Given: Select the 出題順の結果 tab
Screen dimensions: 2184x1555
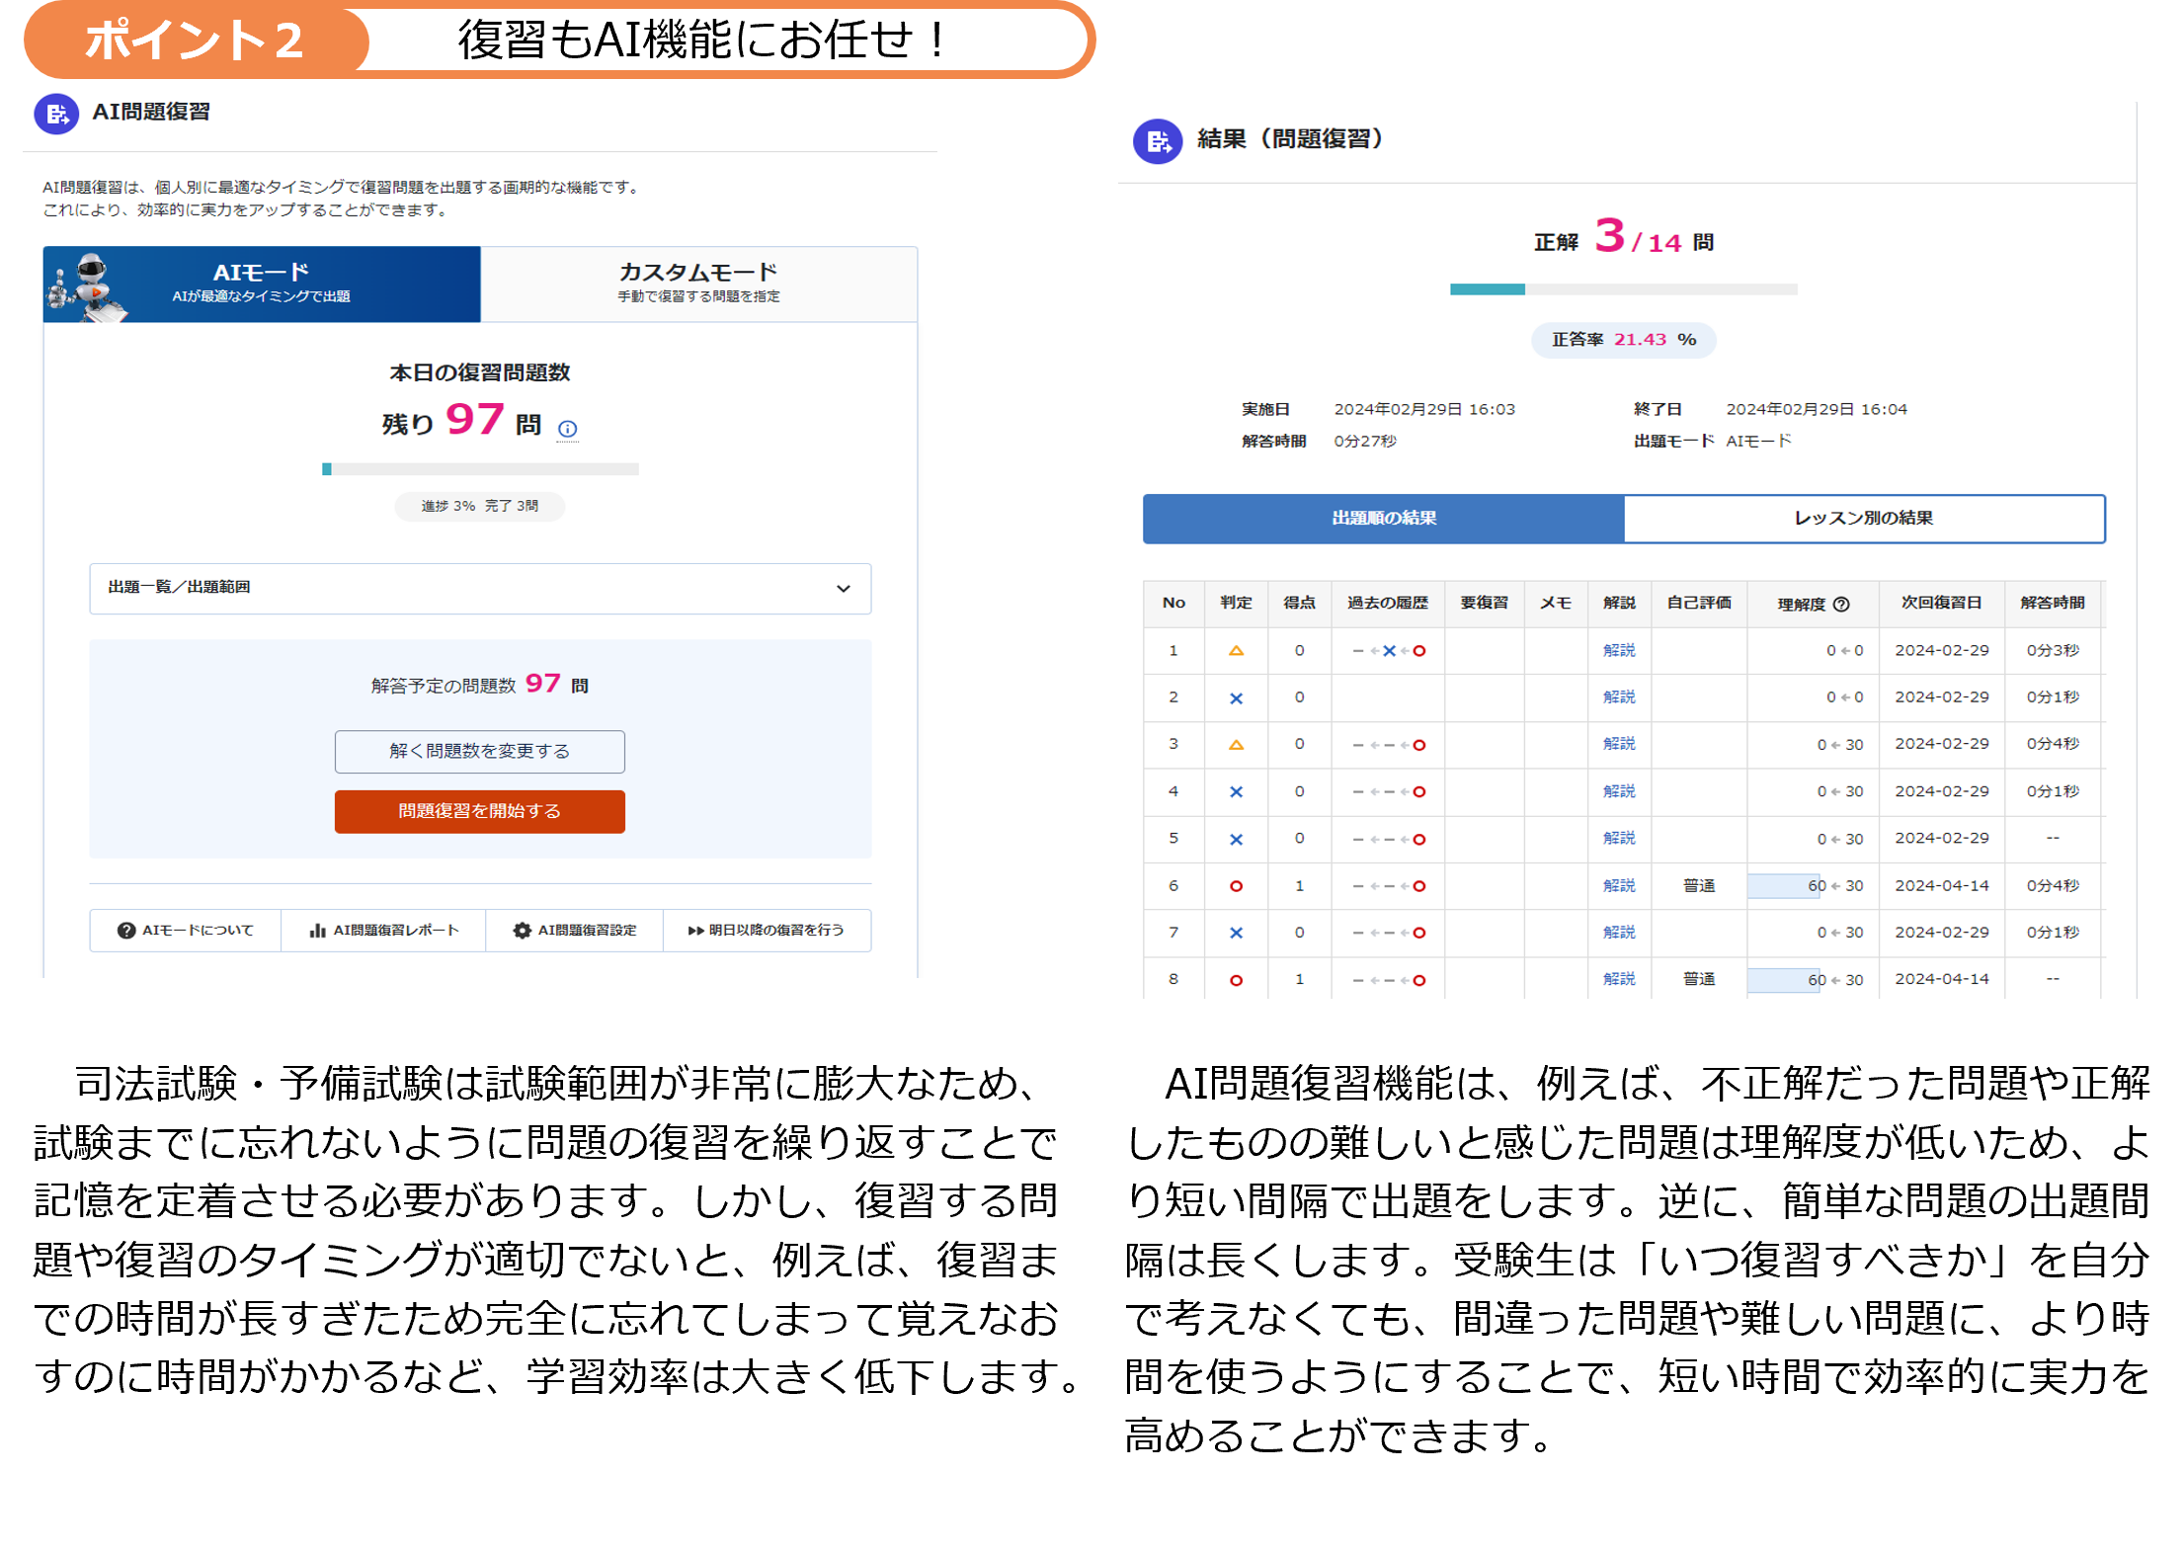Looking at the screenshot, I should [x=1383, y=519].
